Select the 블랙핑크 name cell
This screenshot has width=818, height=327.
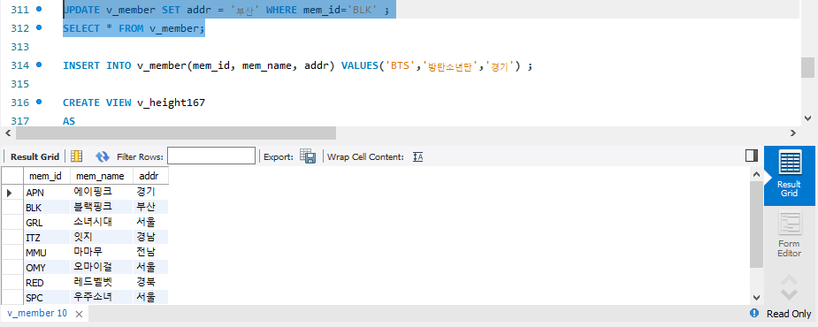(x=101, y=207)
